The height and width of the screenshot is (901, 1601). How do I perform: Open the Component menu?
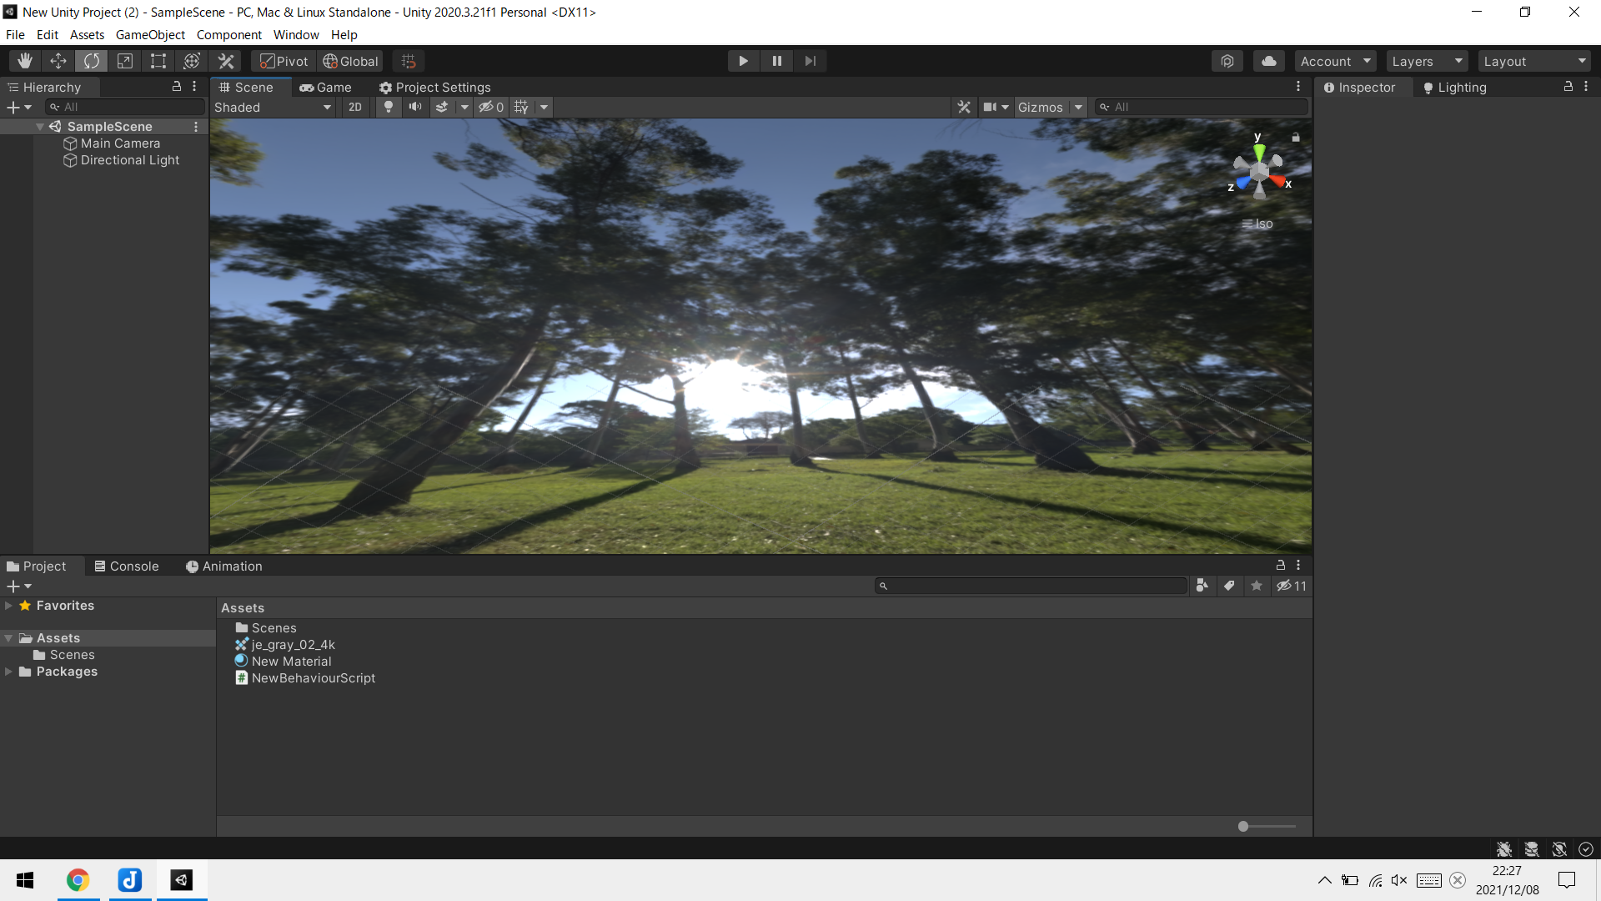point(228,34)
